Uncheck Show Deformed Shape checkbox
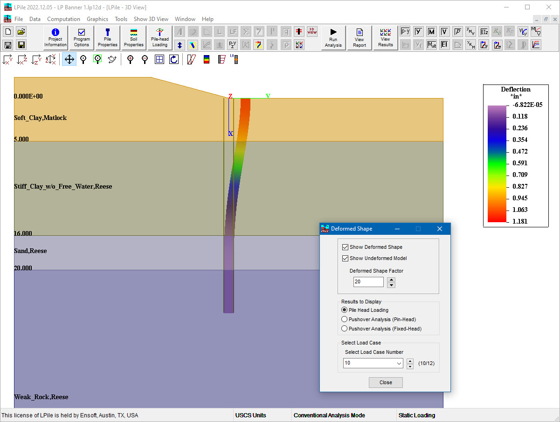 tap(346, 247)
